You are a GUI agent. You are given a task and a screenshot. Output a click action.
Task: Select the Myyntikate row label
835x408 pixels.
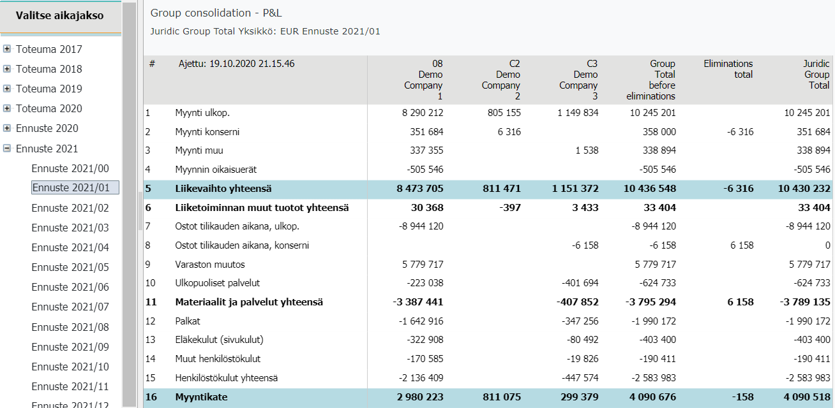click(201, 397)
